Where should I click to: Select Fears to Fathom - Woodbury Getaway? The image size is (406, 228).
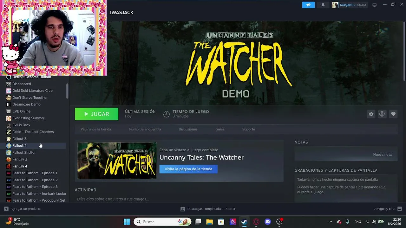(x=39, y=200)
